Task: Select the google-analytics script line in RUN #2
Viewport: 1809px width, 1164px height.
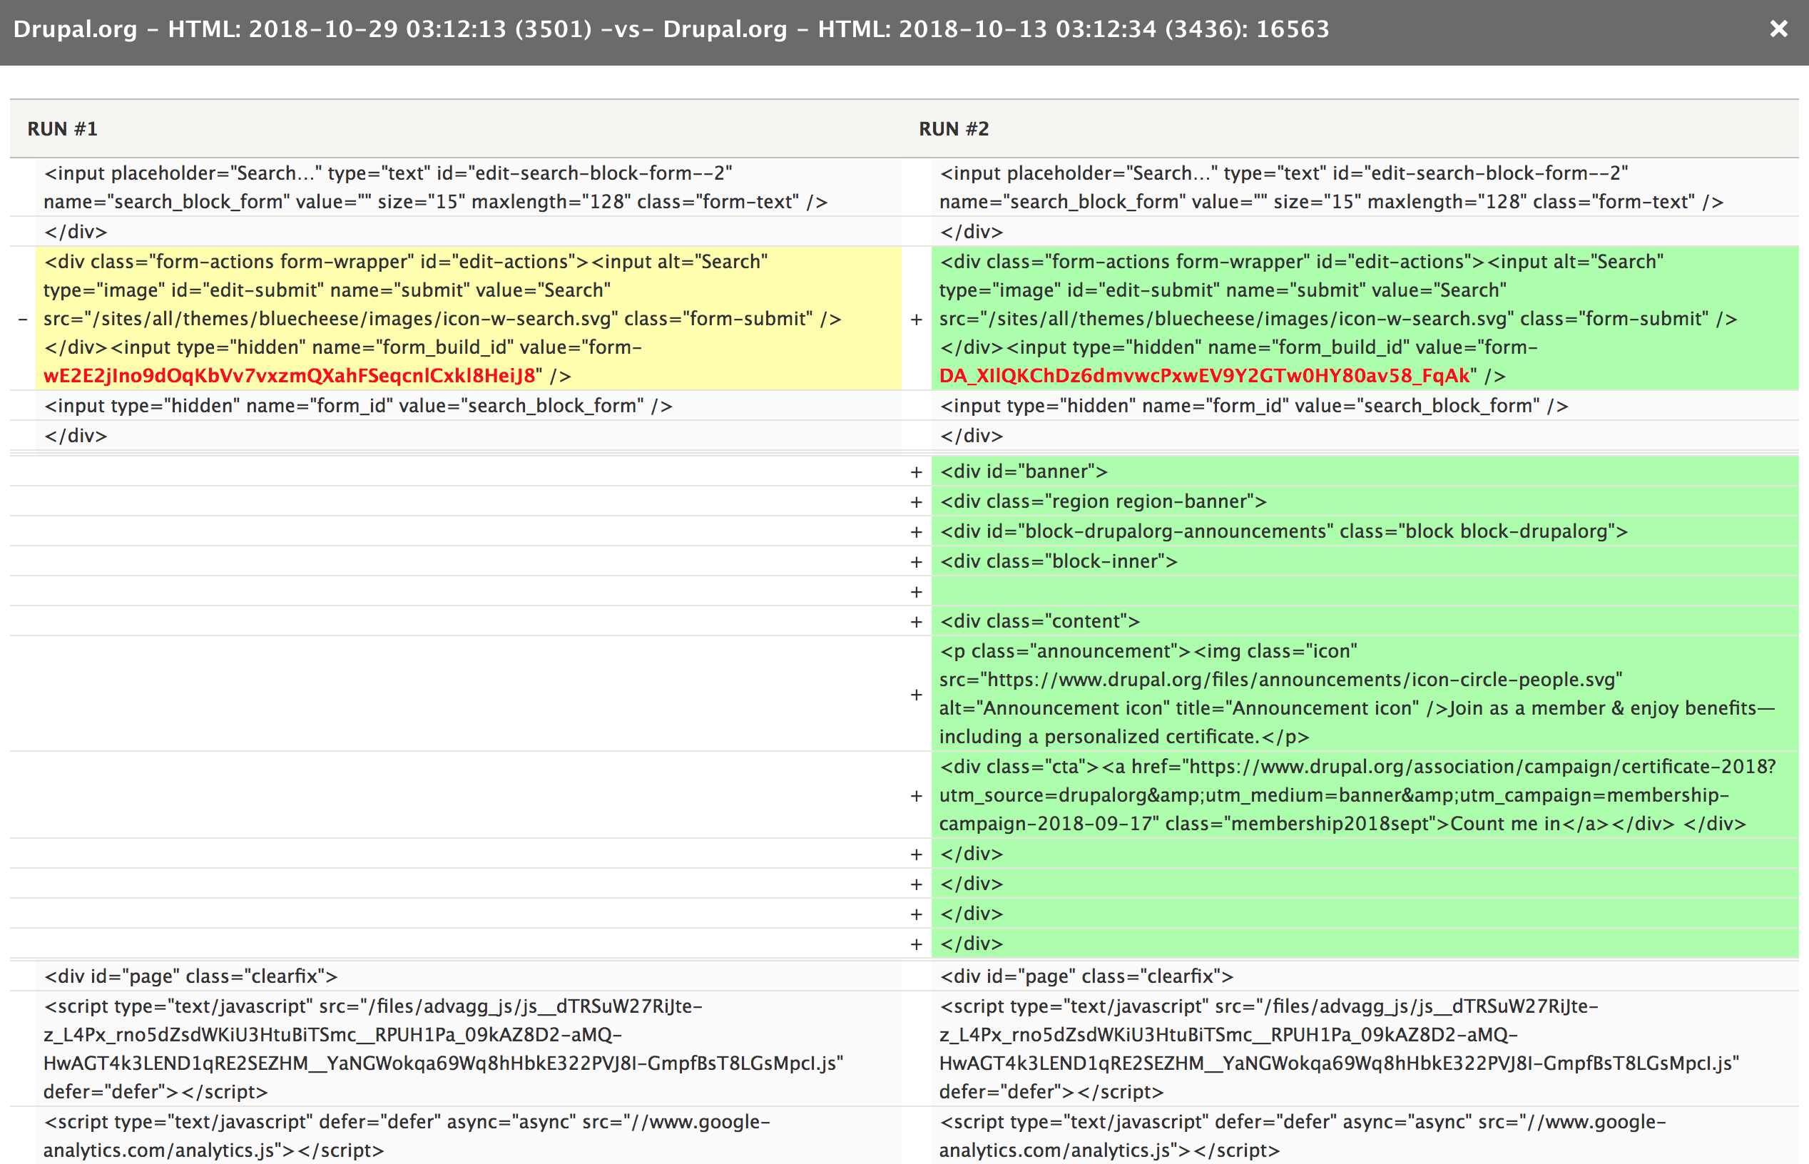Action: coord(1365,1136)
